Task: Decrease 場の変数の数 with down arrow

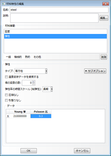Action: [34, 84]
